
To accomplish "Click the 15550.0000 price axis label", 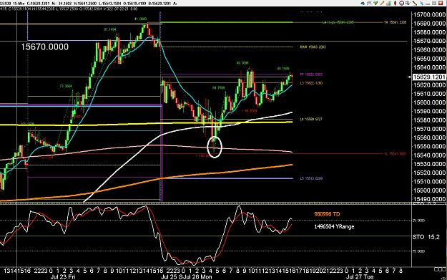I will point(429,146).
